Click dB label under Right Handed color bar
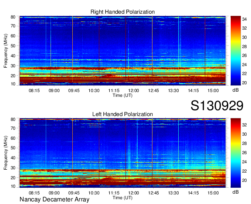Screen dimensions: 251x204 tap(235, 90)
